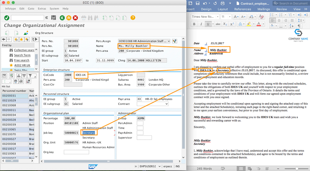Click the Word strikethrough button
Screen dimensions: 310x171
pos(218,24)
